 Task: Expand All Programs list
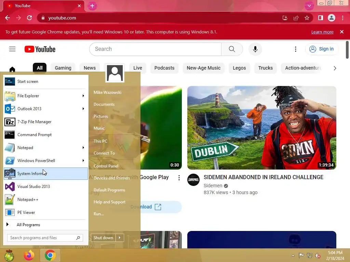coord(46,224)
